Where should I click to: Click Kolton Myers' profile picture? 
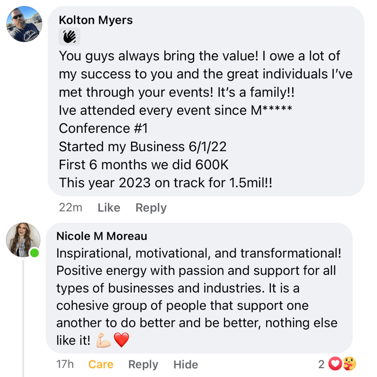[x=24, y=24]
